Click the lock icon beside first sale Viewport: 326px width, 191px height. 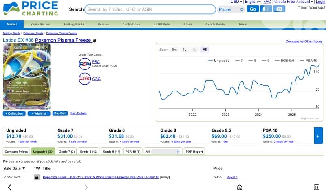click(37, 177)
